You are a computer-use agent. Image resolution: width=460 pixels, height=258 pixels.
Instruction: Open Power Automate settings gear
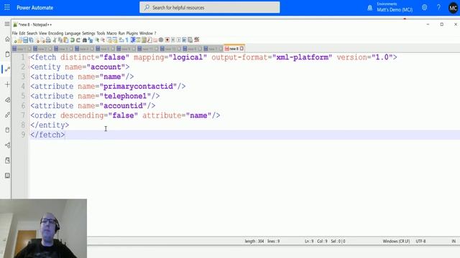425,8
